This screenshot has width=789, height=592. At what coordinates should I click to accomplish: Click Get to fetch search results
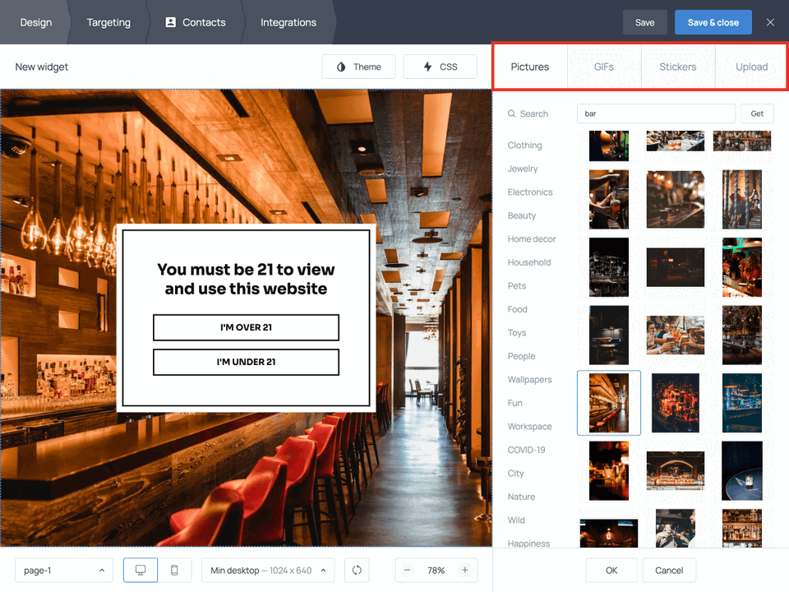click(x=757, y=113)
